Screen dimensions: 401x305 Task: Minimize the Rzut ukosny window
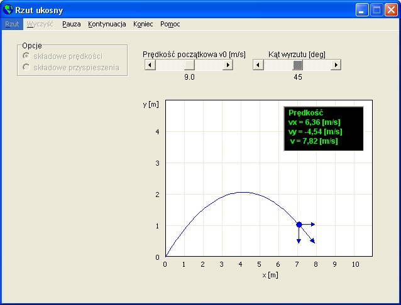point(362,10)
